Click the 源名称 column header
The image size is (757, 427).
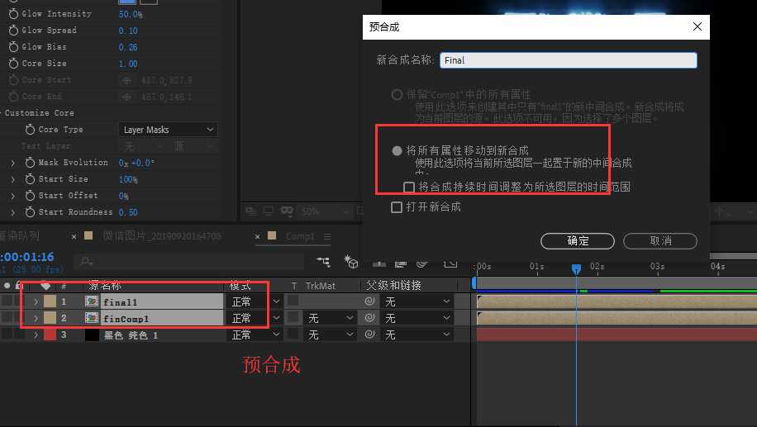(x=105, y=286)
